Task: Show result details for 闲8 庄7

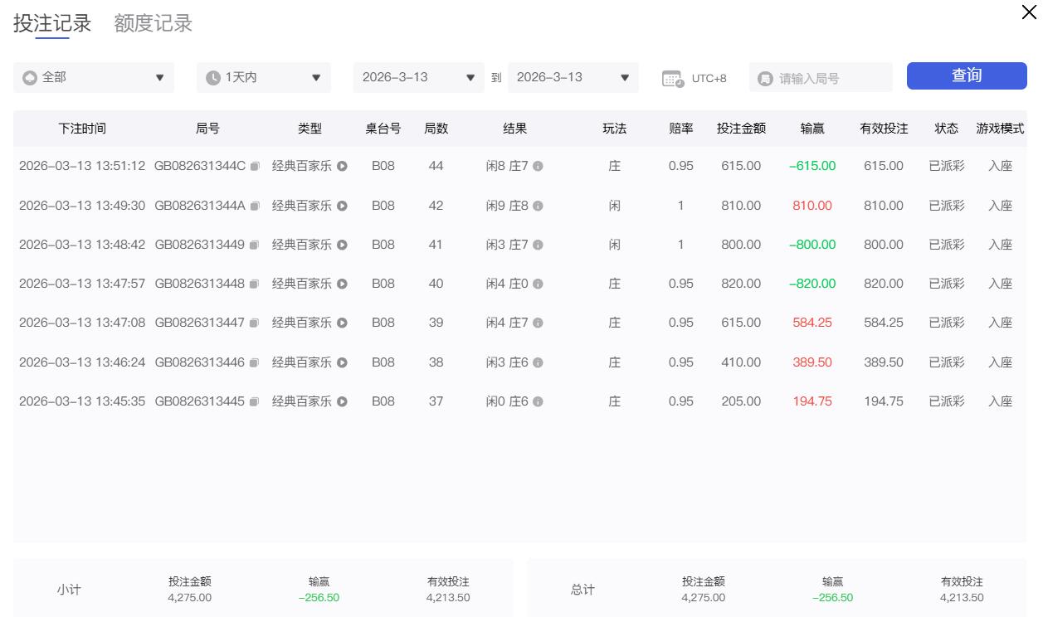Action: 538,167
